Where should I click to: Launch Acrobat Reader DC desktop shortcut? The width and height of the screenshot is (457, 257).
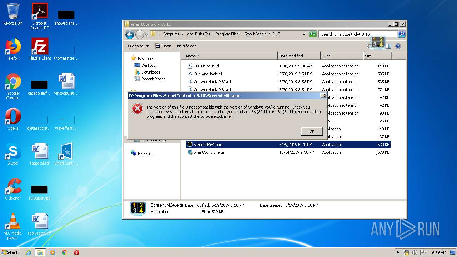[x=40, y=16]
